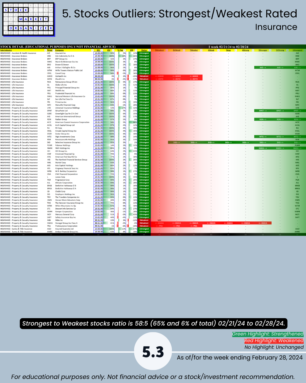Click the 'NMIH--->' cell under 2VStrong
This screenshot has height=383, width=306.
point(280,148)
